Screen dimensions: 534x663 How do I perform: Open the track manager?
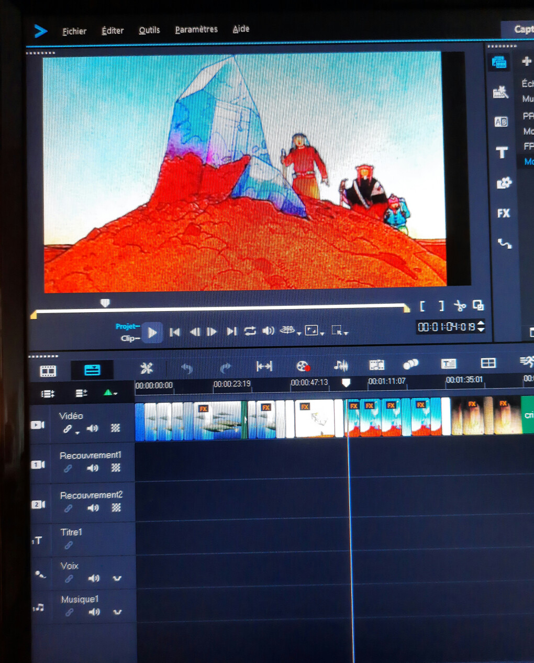pos(81,393)
